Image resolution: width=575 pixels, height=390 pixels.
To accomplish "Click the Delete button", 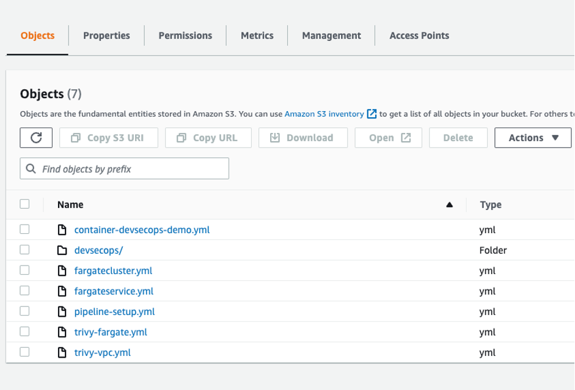I will tap(458, 137).
